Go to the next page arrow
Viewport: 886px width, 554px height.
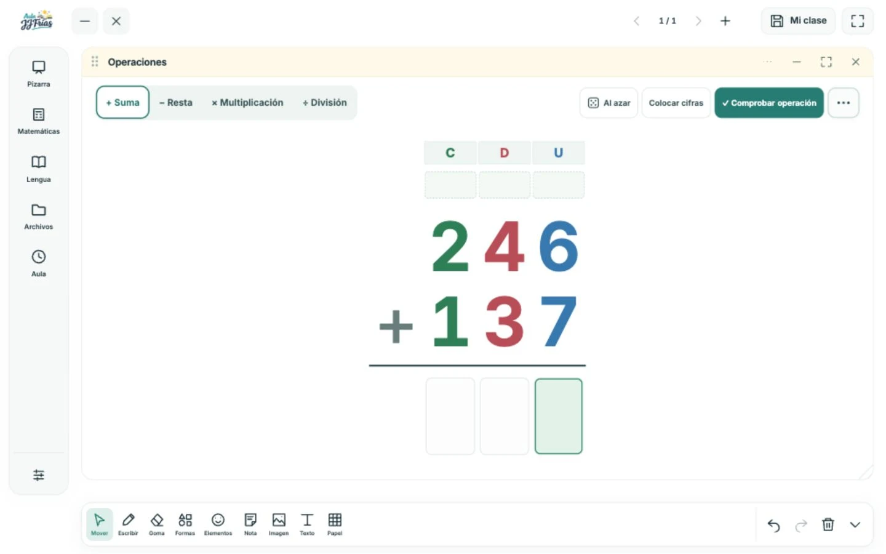click(698, 21)
